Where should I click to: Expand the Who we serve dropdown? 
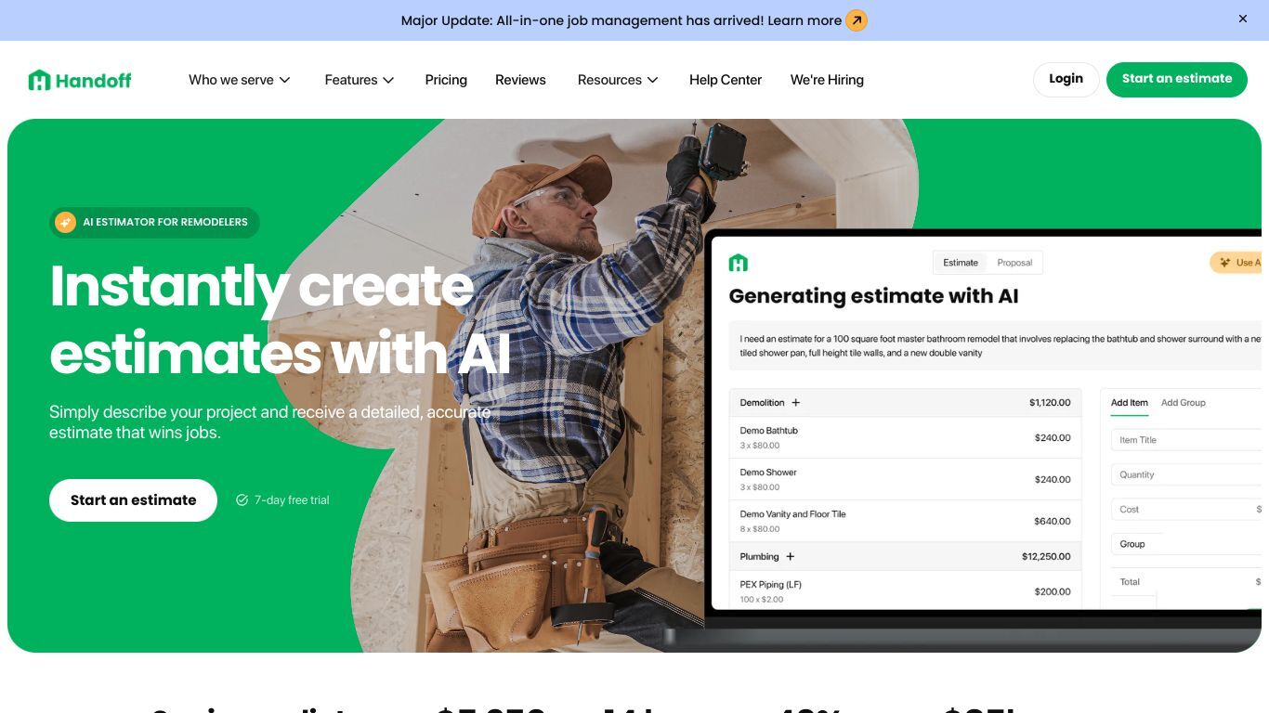(x=240, y=80)
